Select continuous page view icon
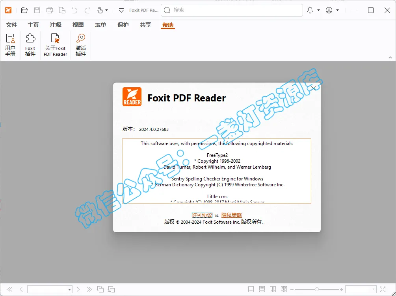396x296 pixels. [x=262, y=289]
